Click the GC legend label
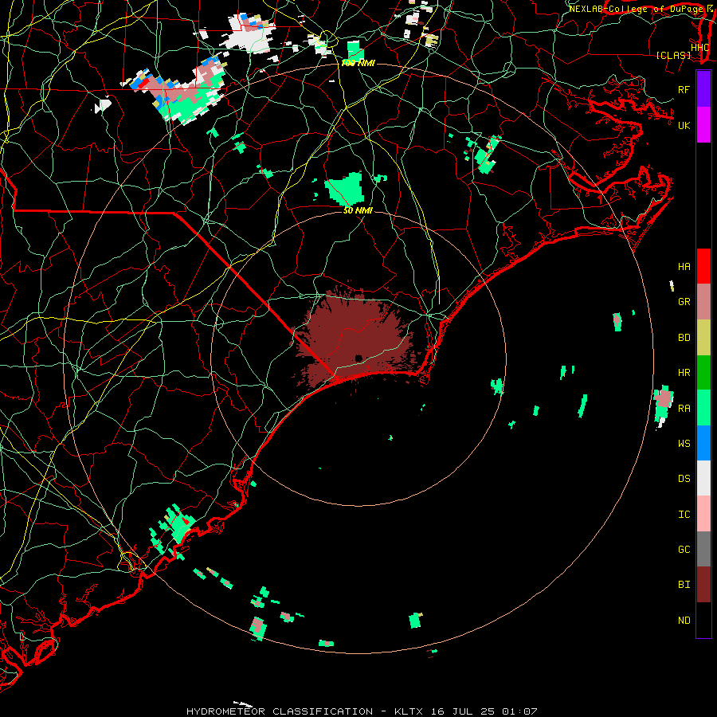The image size is (717, 717). (x=684, y=549)
